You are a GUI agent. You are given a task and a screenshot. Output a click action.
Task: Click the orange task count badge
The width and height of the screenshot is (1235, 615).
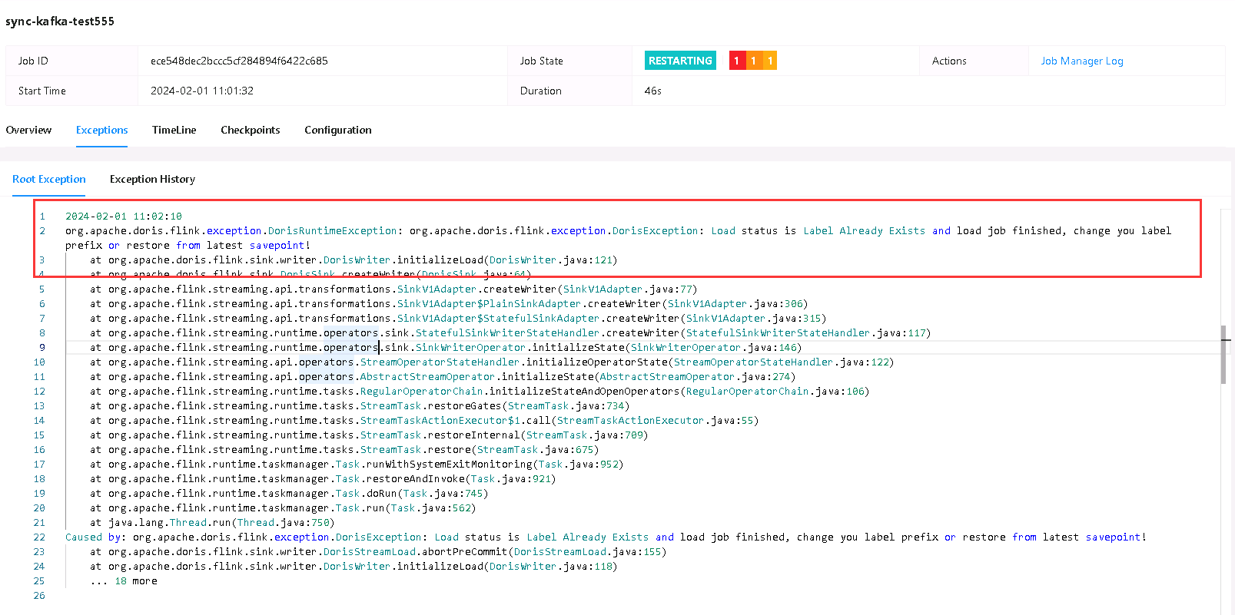(x=753, y=61)
